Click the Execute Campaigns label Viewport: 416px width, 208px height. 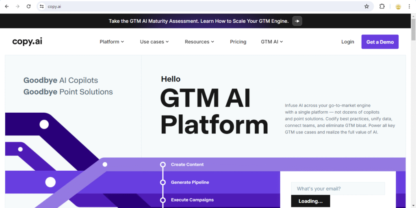[x=192, y=200]
